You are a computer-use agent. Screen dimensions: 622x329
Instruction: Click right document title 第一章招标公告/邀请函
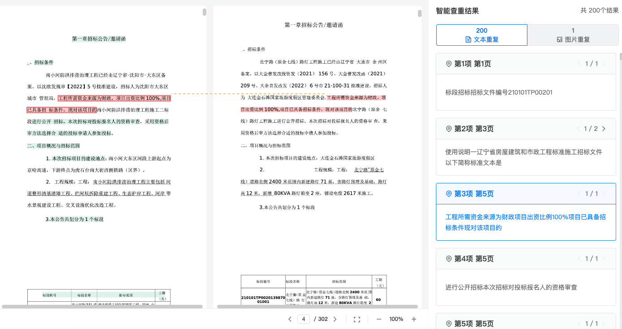click(314, 25)
